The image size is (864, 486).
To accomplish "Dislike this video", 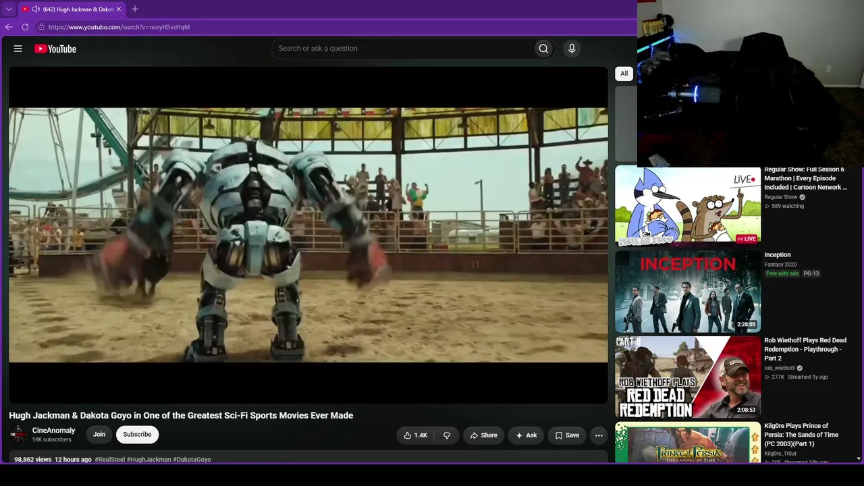I will point(447,435).
